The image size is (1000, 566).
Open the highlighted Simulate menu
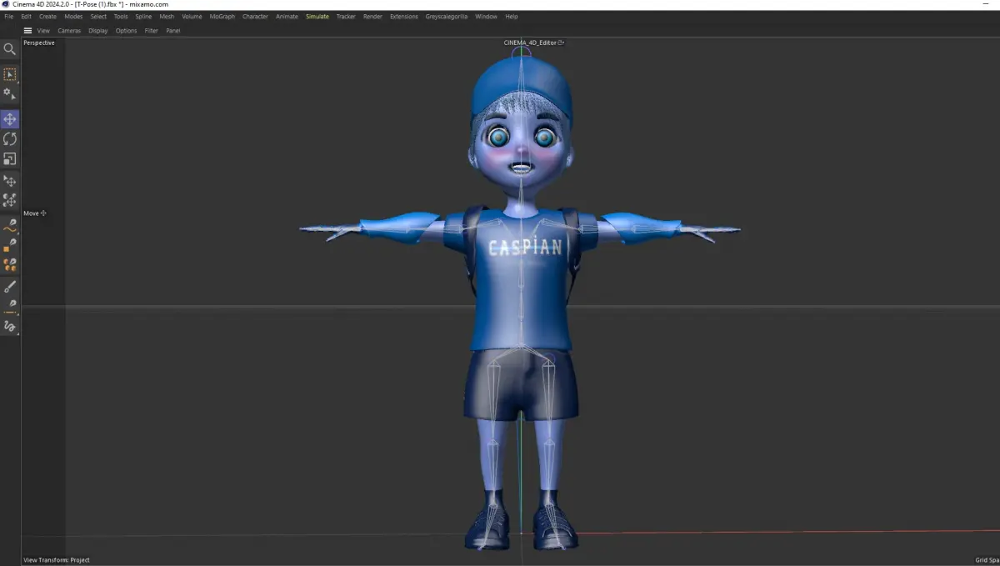[x=317, y=17]
